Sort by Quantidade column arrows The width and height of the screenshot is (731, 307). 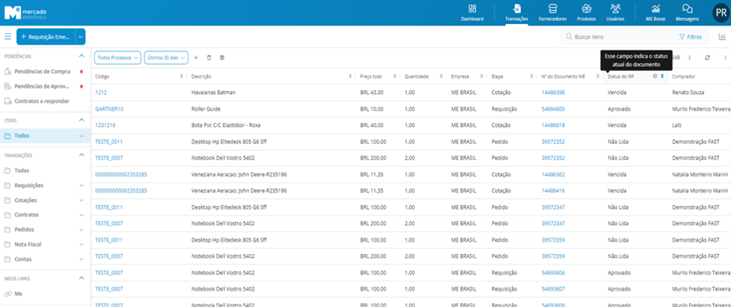tap(441, 76)
